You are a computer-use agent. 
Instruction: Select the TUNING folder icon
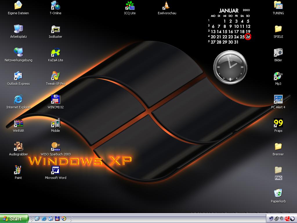(278, 5)
